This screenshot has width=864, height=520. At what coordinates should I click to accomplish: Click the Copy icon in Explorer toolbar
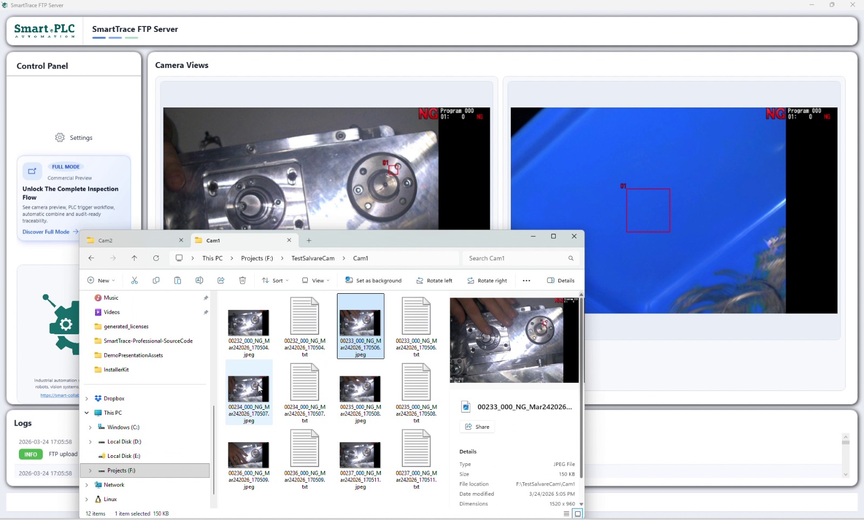coord(156,280)
